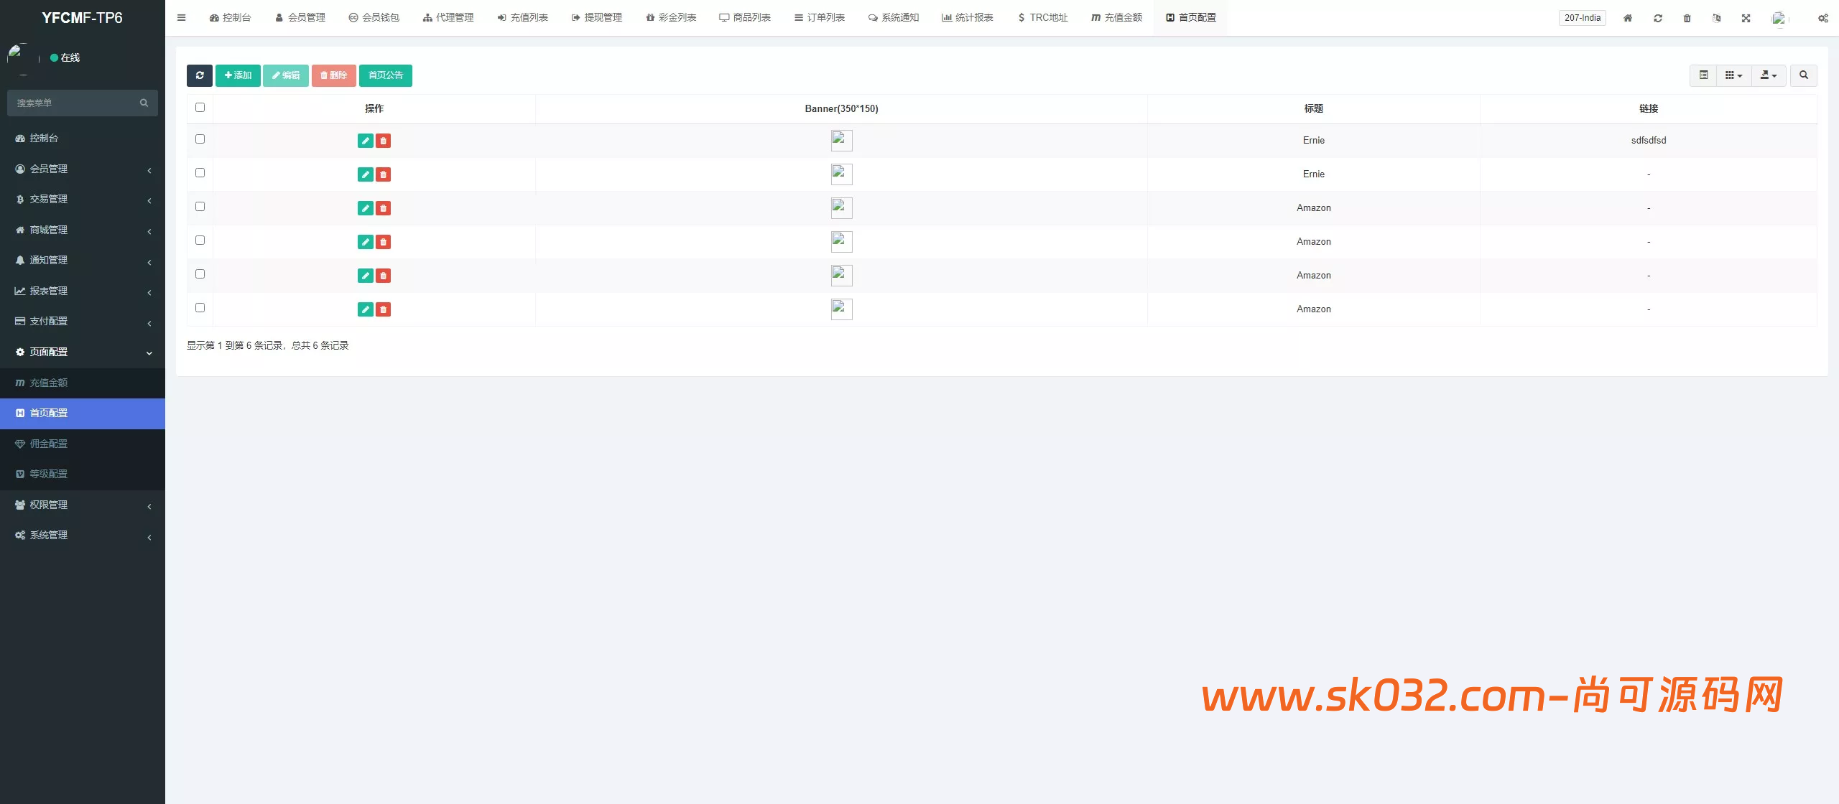This screenshot has width=1839, height=804.
Task: Click the home icon in top bar
Action: [x=1628, y=18]
